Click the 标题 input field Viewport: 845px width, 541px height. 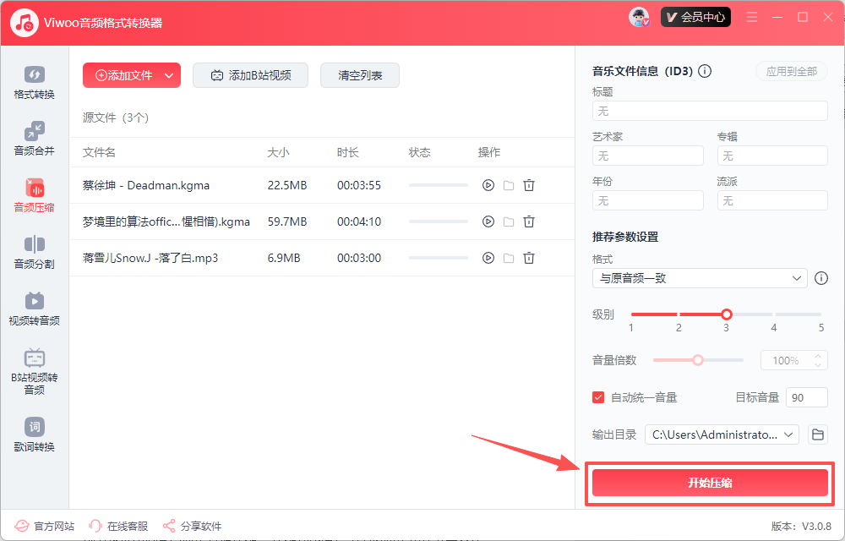pos(710,111)
